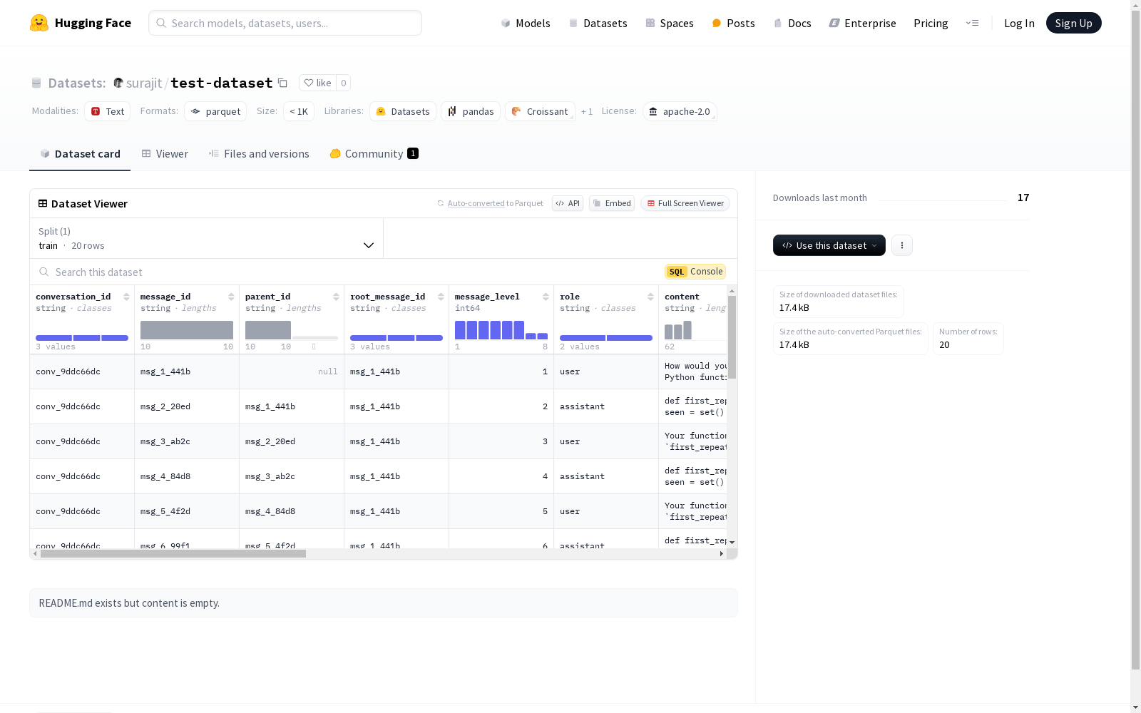
Task: Sort by root_message_id column arrows
Action: pos(441,297)
